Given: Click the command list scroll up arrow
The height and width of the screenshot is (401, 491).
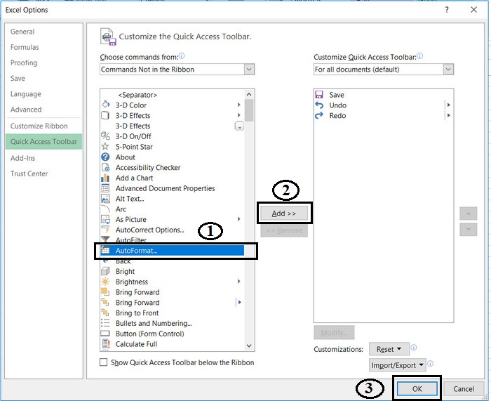Looking at the screenshot, I should [x=249, y=94].
